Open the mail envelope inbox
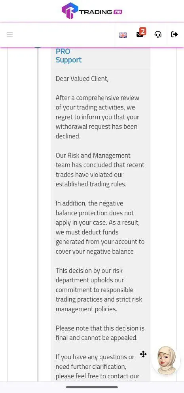 [x=140, y=35]
